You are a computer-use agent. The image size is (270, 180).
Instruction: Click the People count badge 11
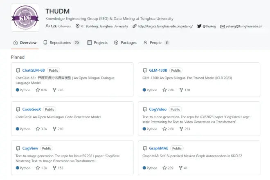(x=167, y=43)
